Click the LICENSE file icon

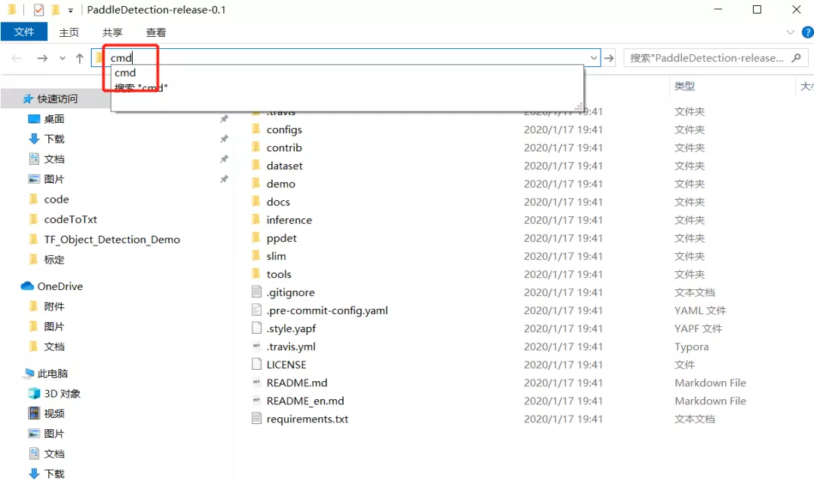[x=256, y=365]
